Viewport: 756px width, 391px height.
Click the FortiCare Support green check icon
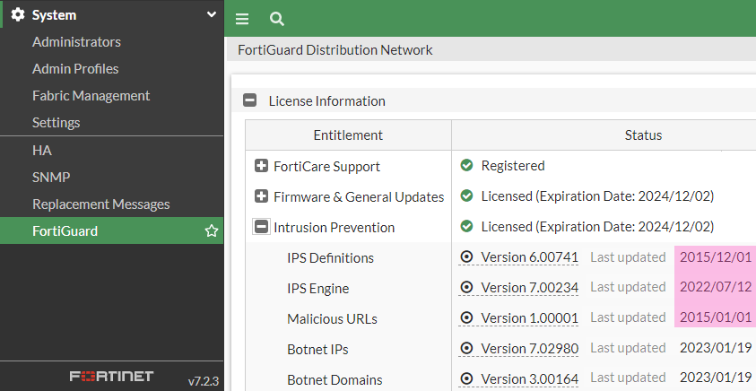click(x=466, y=166)
